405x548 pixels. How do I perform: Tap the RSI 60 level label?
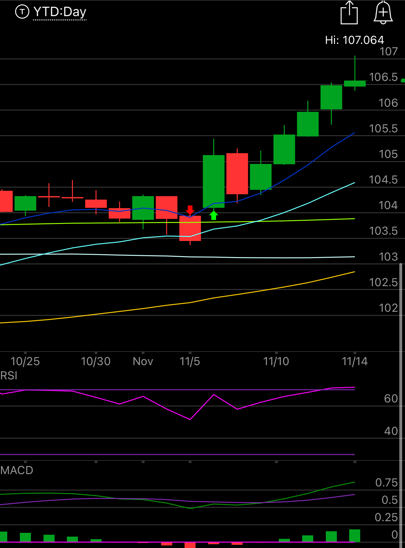[x=391, y=399]
